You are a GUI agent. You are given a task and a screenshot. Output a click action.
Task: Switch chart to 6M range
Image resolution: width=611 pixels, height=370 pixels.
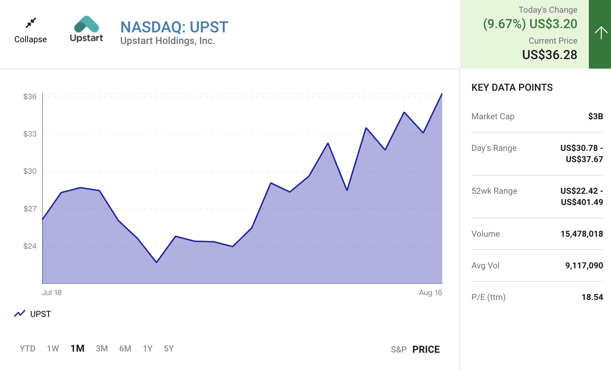coord(125,349)
